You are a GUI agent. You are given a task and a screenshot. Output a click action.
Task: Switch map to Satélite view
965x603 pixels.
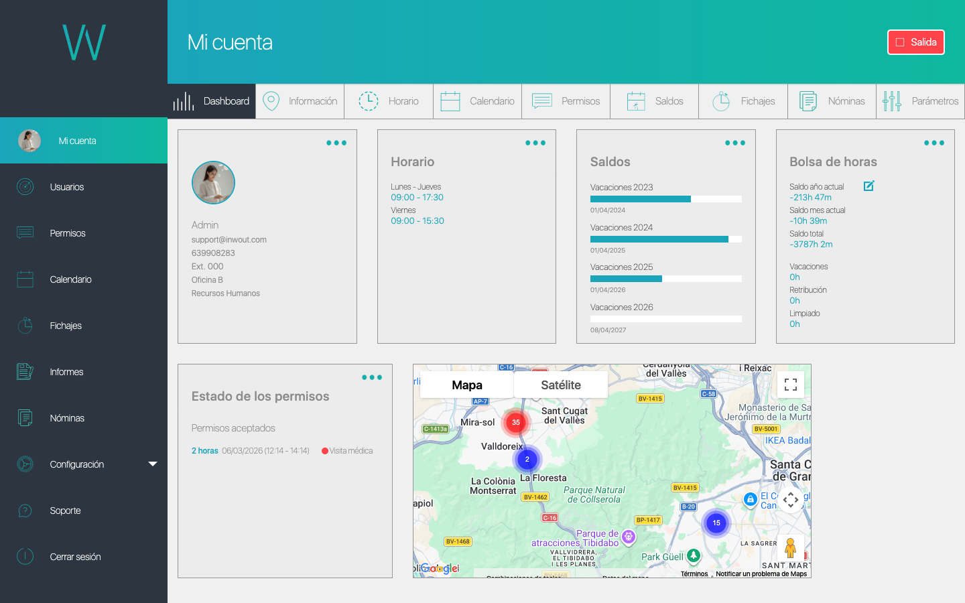click(x=561, y=385)
